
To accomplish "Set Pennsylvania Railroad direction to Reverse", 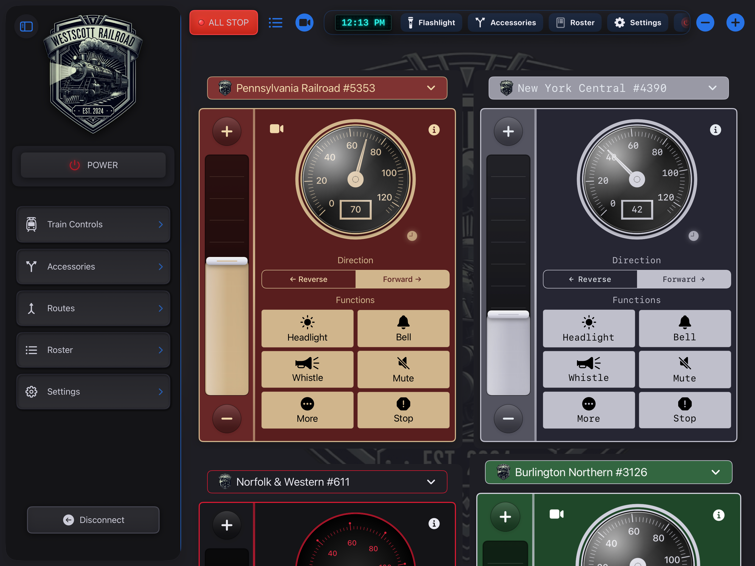I will [x=309, y=279].
